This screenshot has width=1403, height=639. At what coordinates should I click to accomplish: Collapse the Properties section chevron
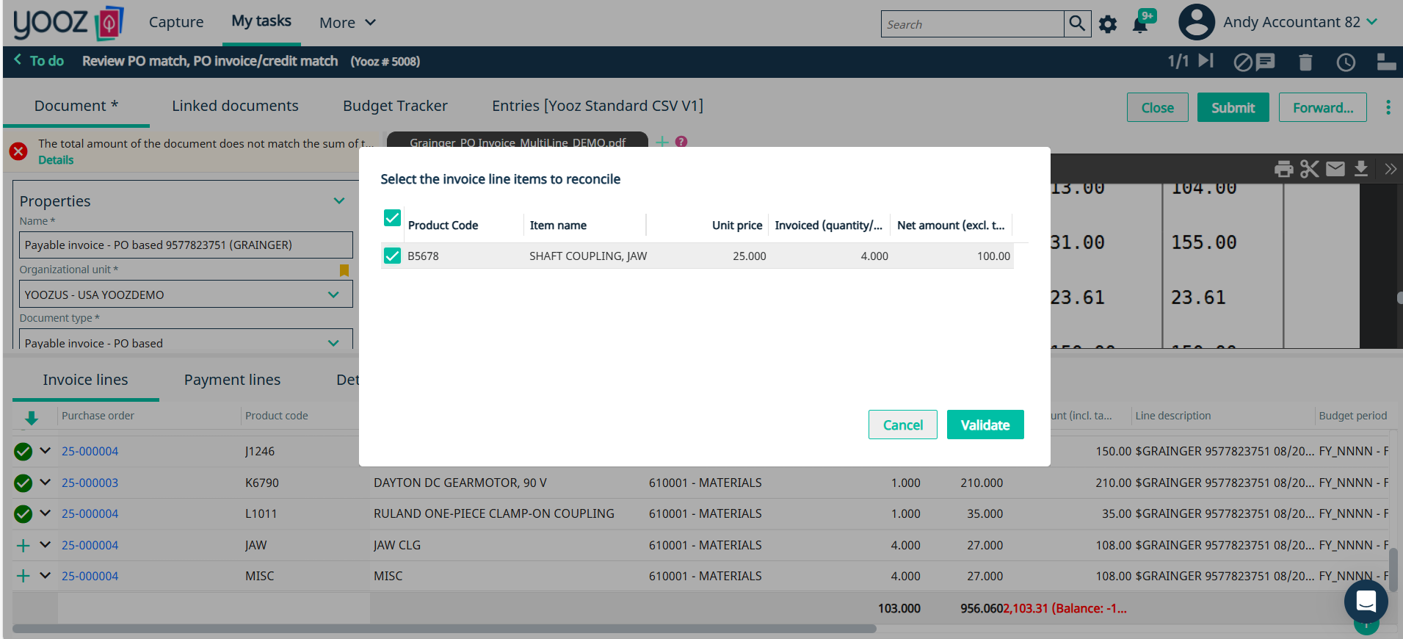(x=339, y=201)
